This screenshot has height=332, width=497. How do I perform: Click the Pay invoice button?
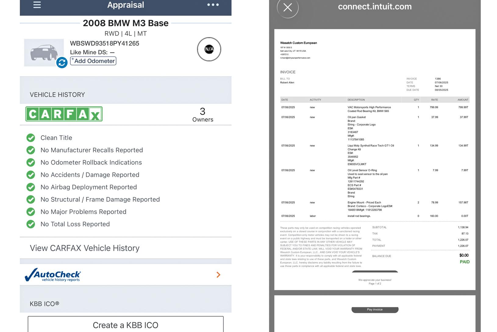pos(375,309)
